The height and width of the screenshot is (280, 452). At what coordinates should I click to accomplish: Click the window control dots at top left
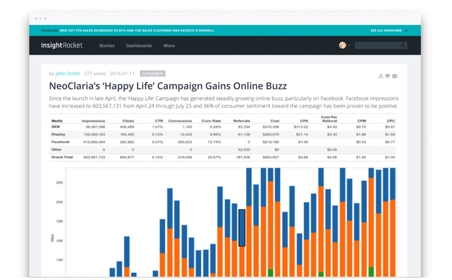tap(40, 19)
